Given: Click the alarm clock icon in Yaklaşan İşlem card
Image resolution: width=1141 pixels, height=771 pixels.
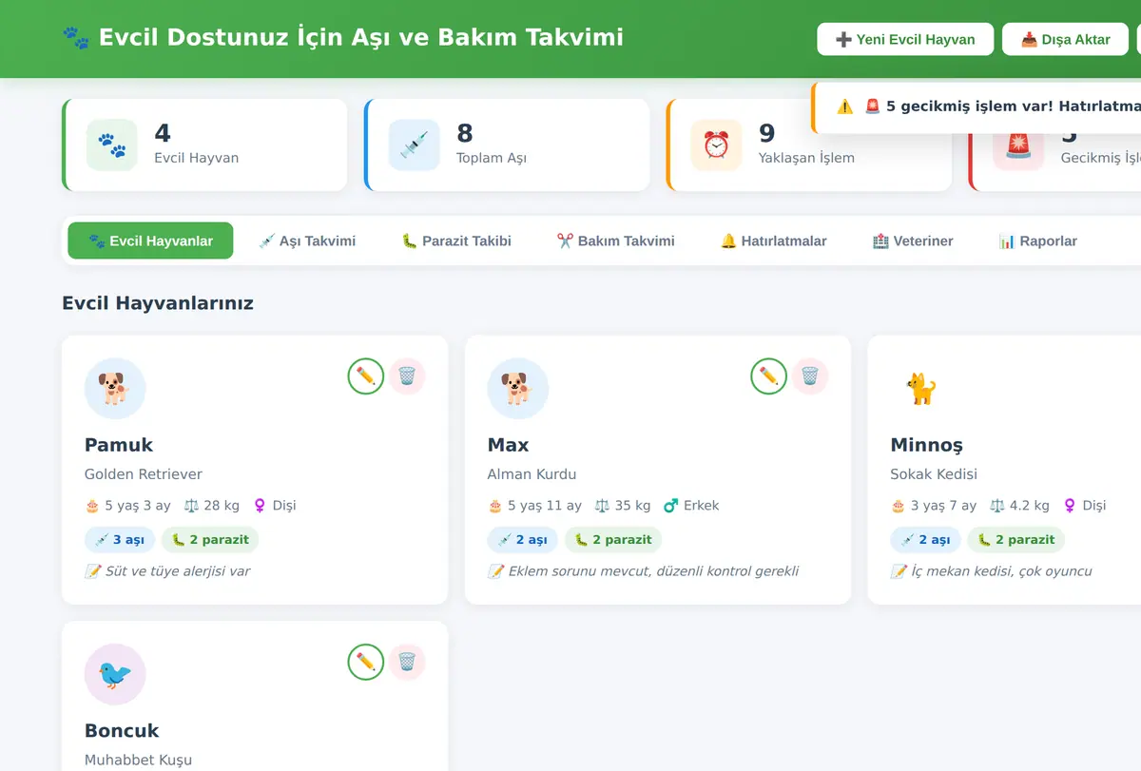Looking at the screenshot, I should 716,145.
